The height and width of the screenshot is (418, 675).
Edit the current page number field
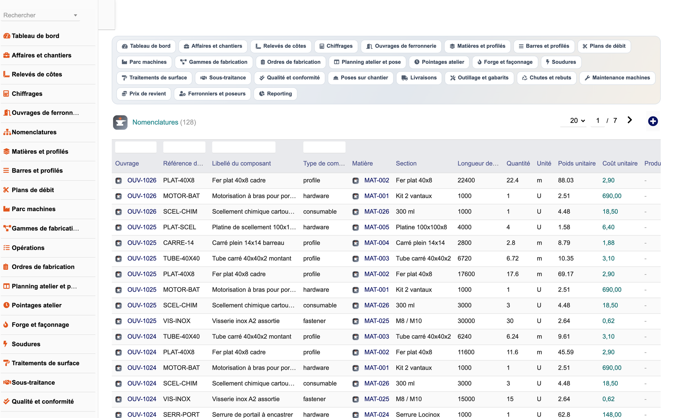pos(598,121)
